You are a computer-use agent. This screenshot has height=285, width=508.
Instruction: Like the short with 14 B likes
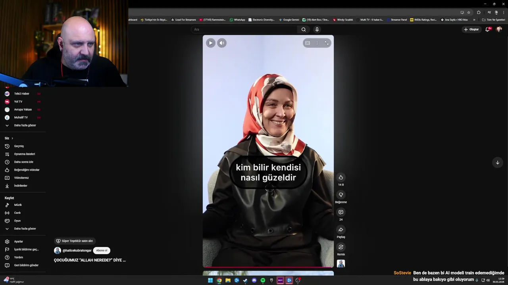341,177
